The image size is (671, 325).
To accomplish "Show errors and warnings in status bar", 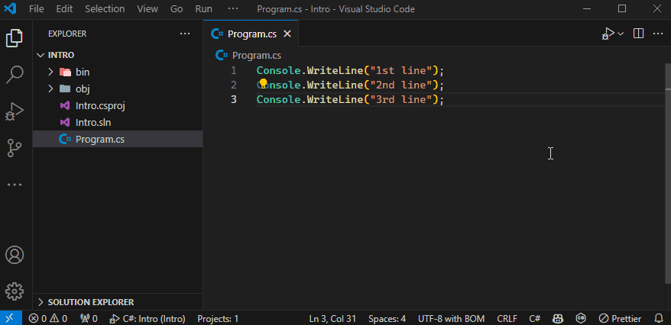I will coord(47,319).
